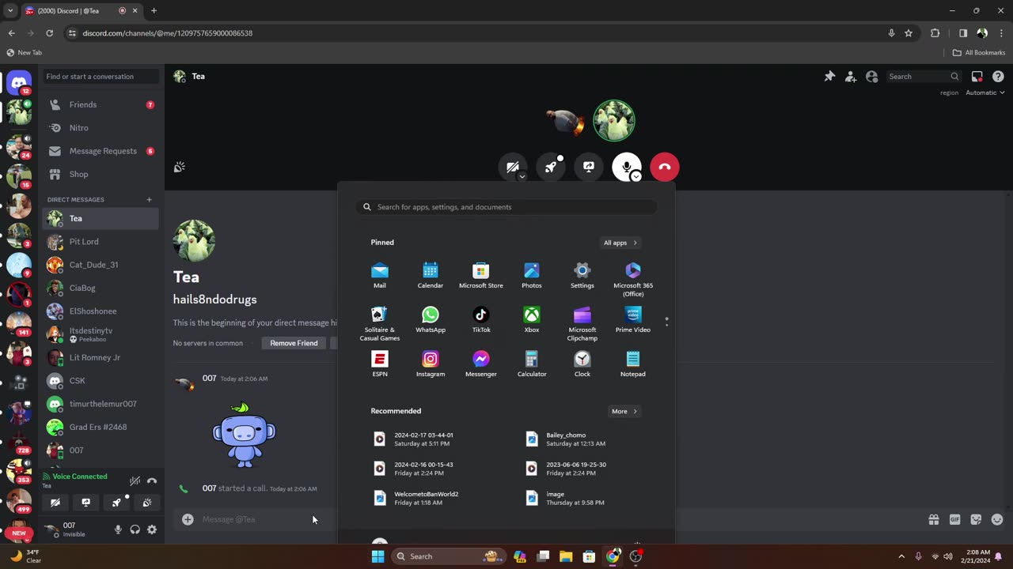
Task: Show hidden system tray icons
Action: coord(901,556)
